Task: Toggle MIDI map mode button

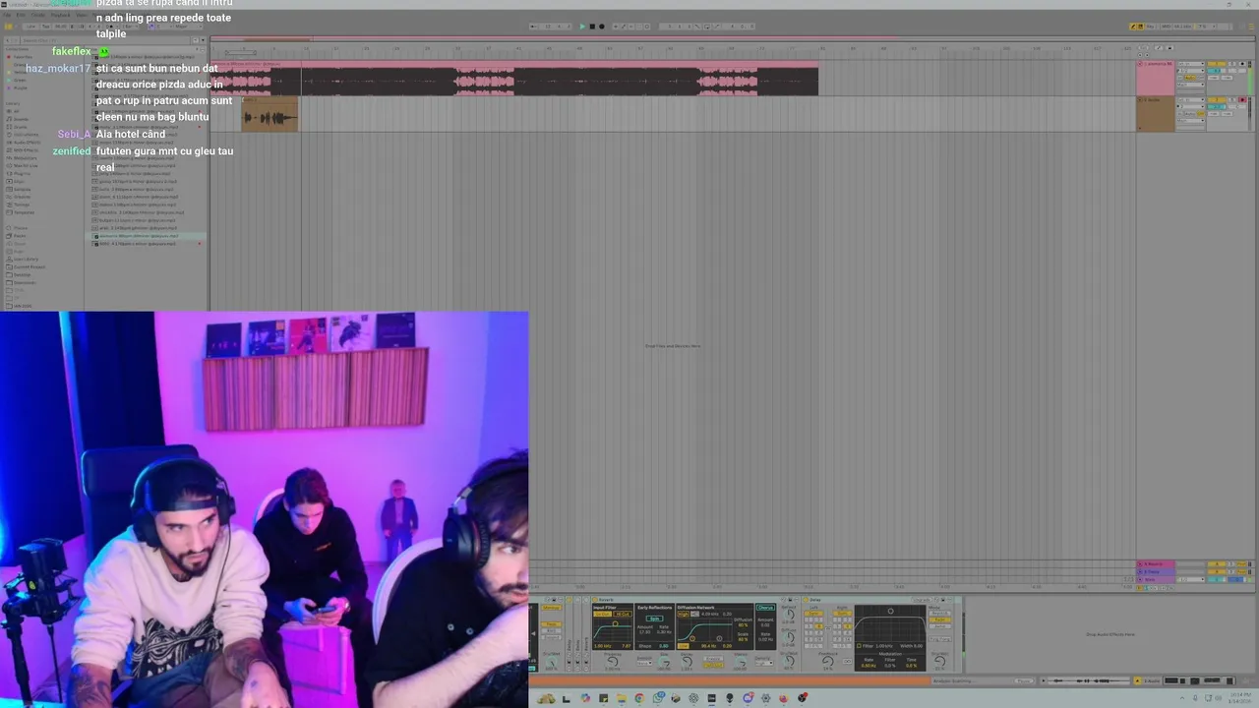Action: 1165,27
